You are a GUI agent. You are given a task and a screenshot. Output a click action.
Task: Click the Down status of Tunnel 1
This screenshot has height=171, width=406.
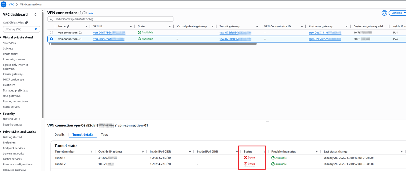click(249, 158)
